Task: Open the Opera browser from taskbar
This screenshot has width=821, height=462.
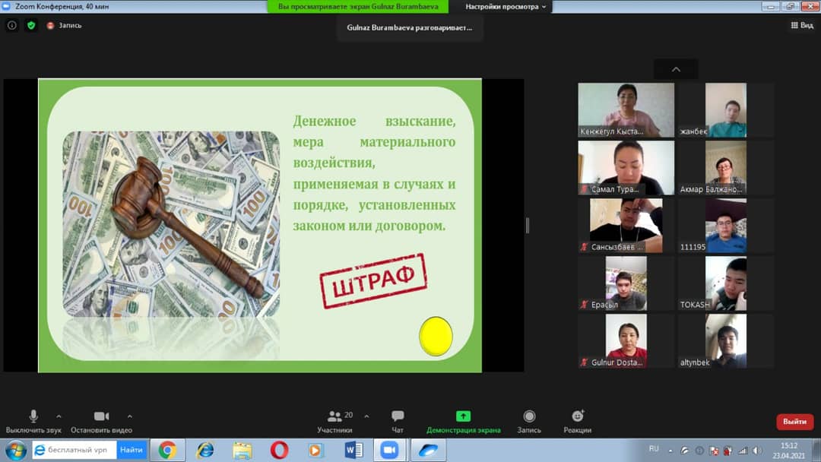Action: pos(279,450)
